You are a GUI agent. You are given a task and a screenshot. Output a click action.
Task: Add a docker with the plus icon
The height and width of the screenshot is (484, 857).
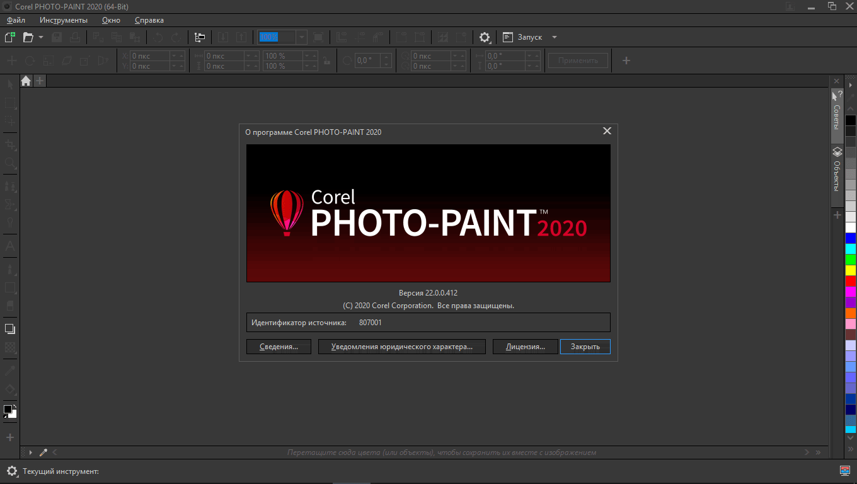tap(837, 215)
